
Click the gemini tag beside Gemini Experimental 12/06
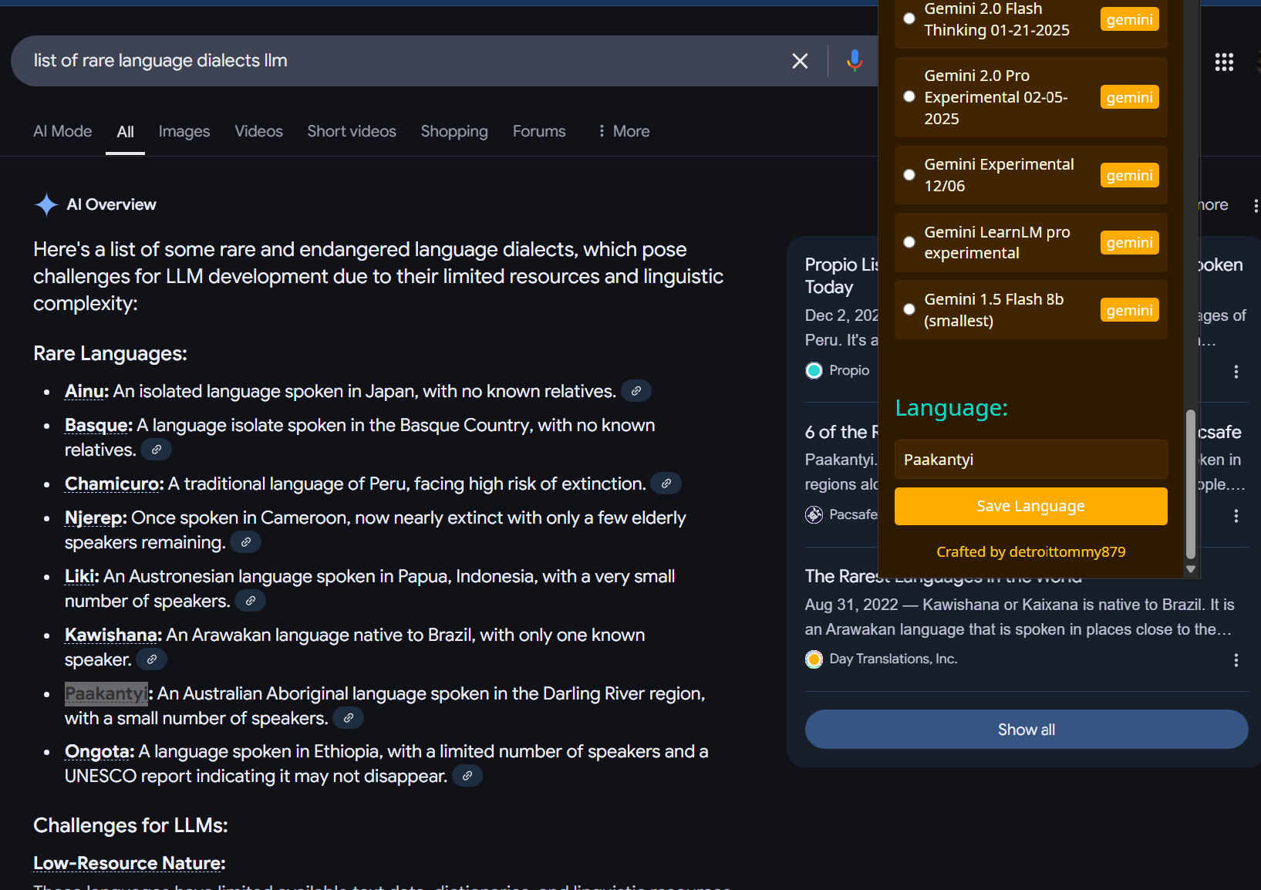1129,175
